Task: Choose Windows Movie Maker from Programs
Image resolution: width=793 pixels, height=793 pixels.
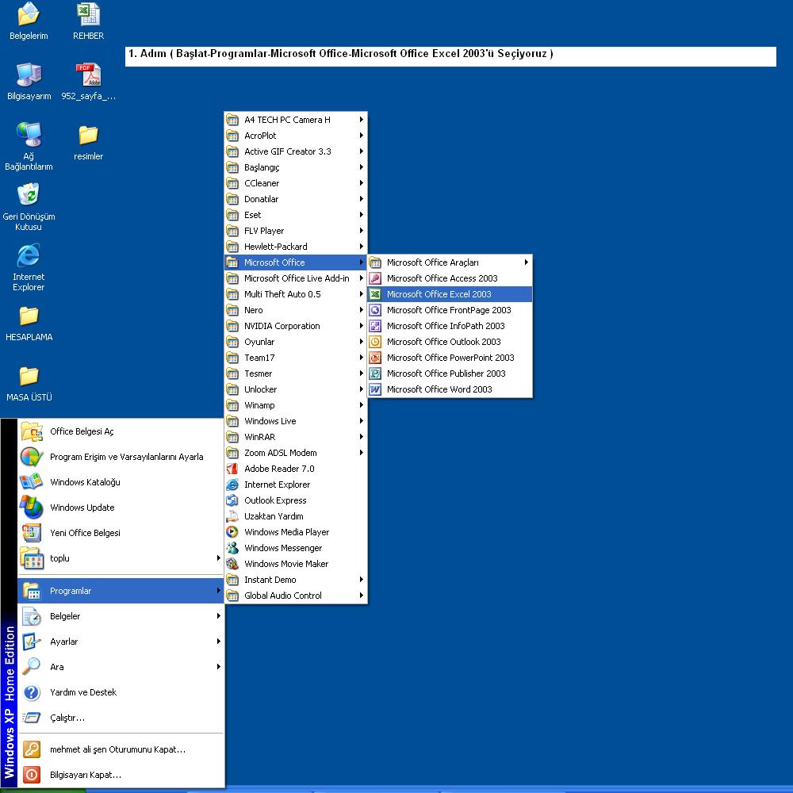Action: [x=285, y=564]
